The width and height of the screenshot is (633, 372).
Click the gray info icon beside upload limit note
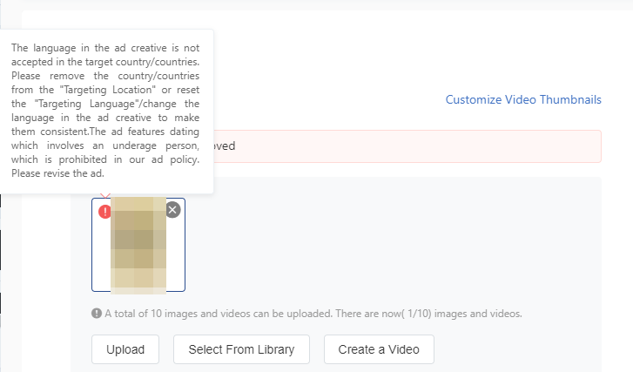click(97, 313)
